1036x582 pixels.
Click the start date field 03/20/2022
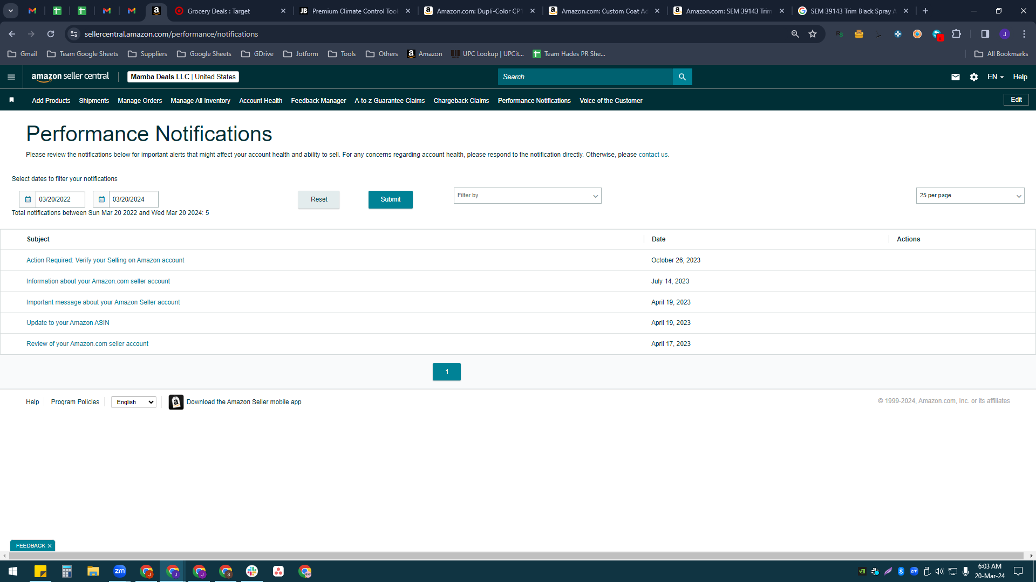click(x=60, y=199)
